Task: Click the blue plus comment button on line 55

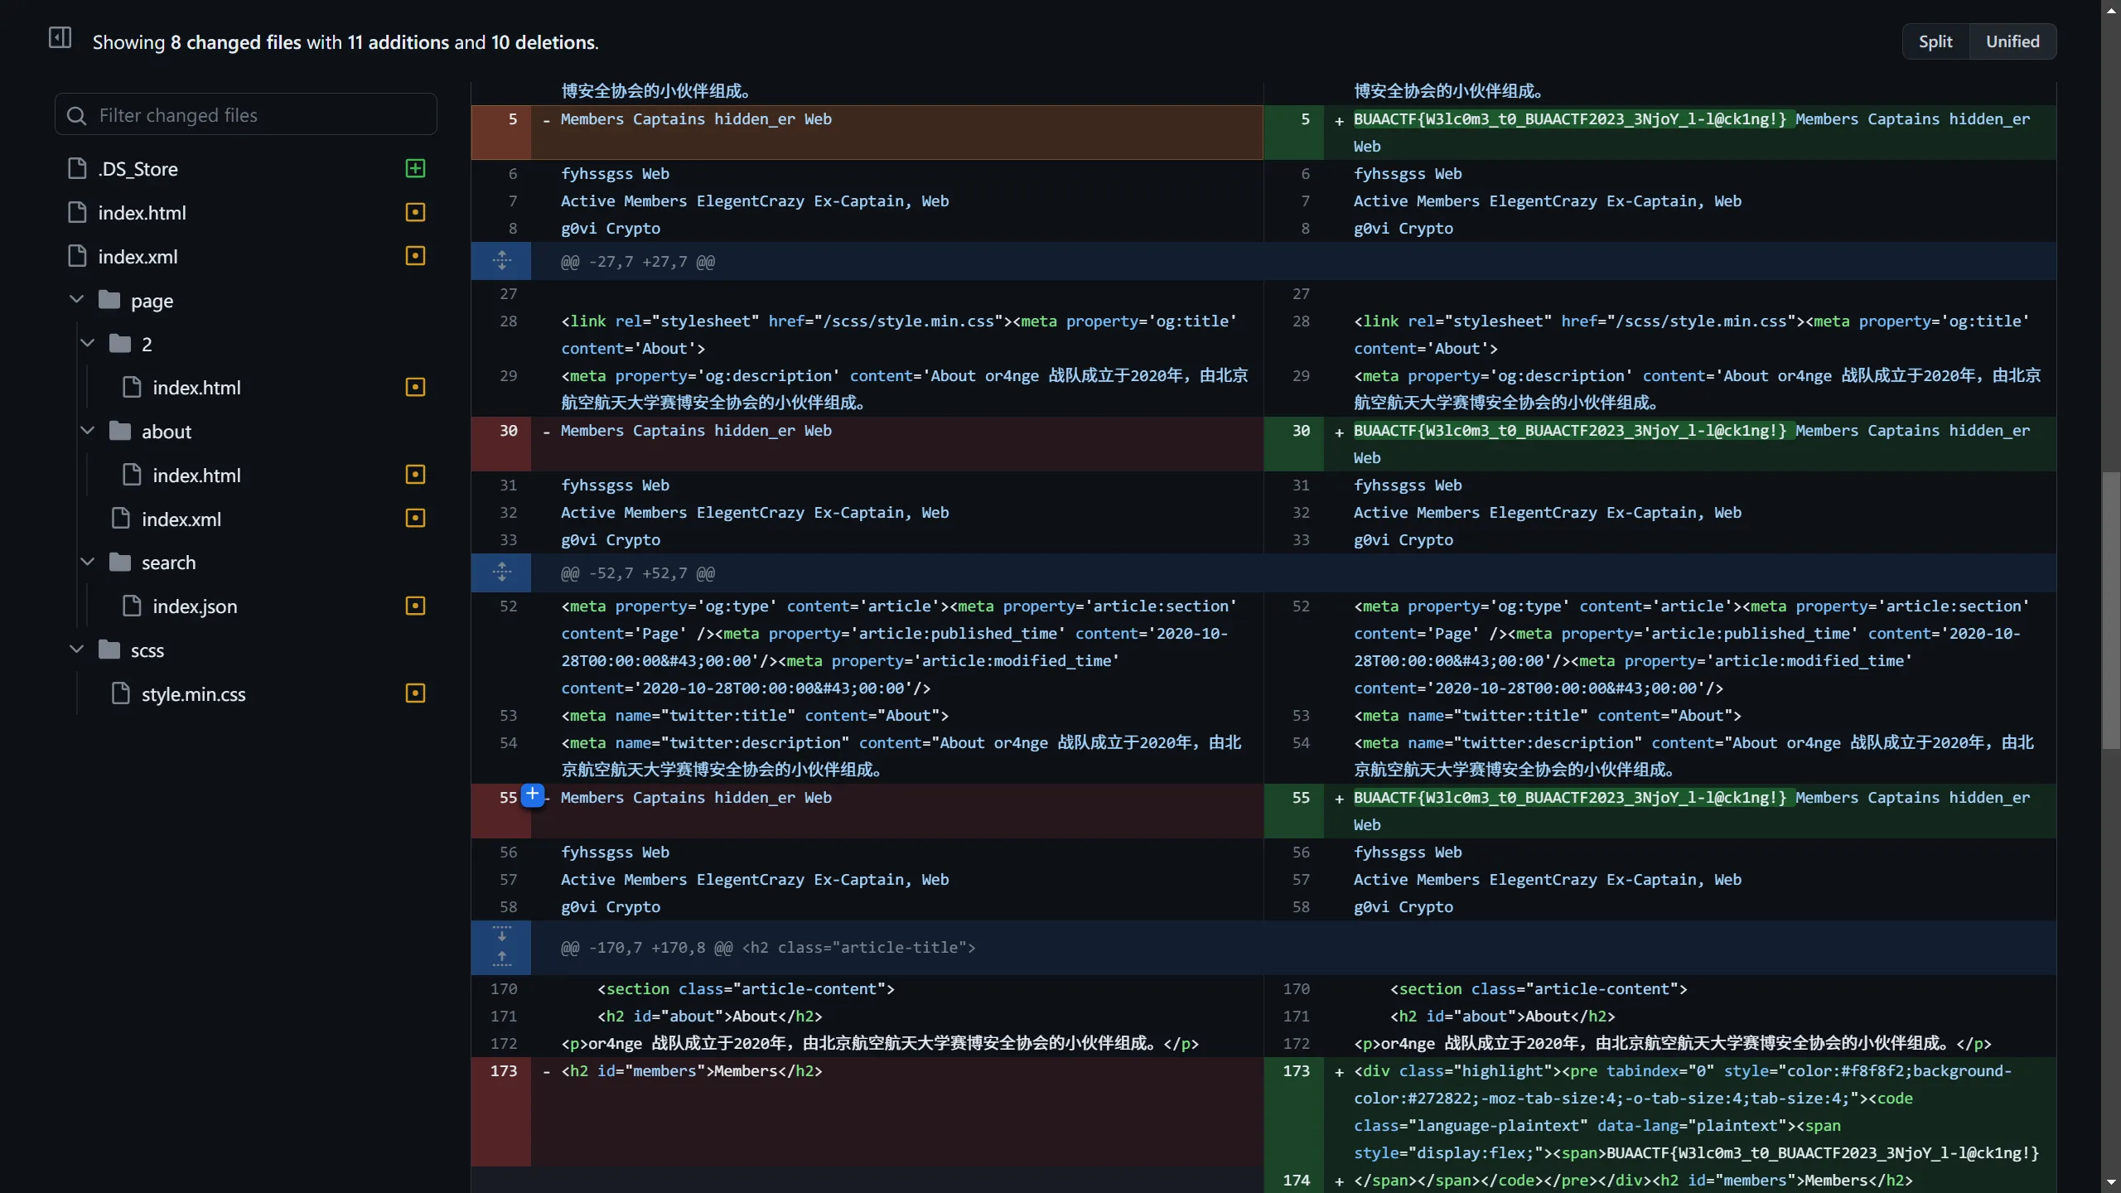Action: pyautogui.click(x=533, y=795)
